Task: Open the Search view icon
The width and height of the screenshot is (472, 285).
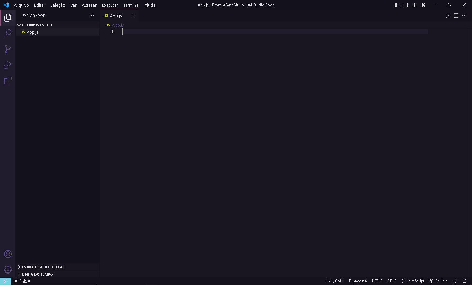Action: tap(8, 33)
